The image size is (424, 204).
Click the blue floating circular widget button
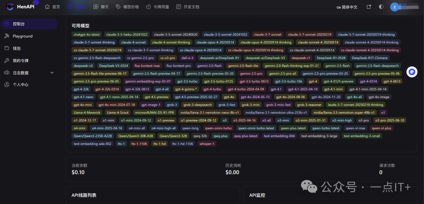[x=412, y=72]
